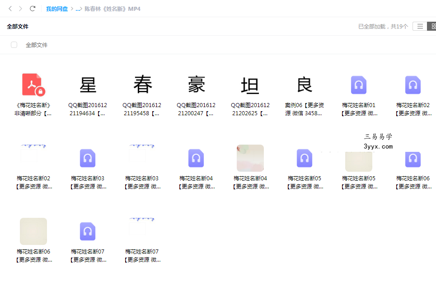Open the 良 案例06 thumbnail
The image size is (436, 282).
[x=305, y=85]
